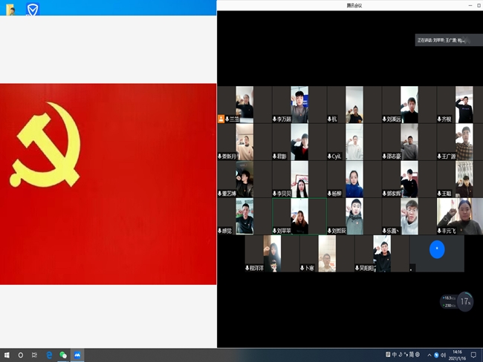Click the party flag image in left window
This screenshot has height=362, width=483.
pyautogui.click(x=108, y=184)
